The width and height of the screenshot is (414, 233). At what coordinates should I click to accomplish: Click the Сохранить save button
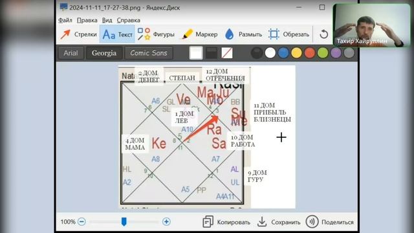(x=279, y=222)
